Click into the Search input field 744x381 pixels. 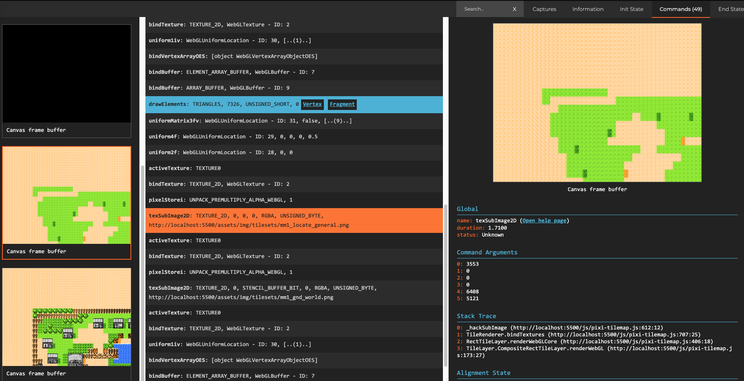pos(484,9)
